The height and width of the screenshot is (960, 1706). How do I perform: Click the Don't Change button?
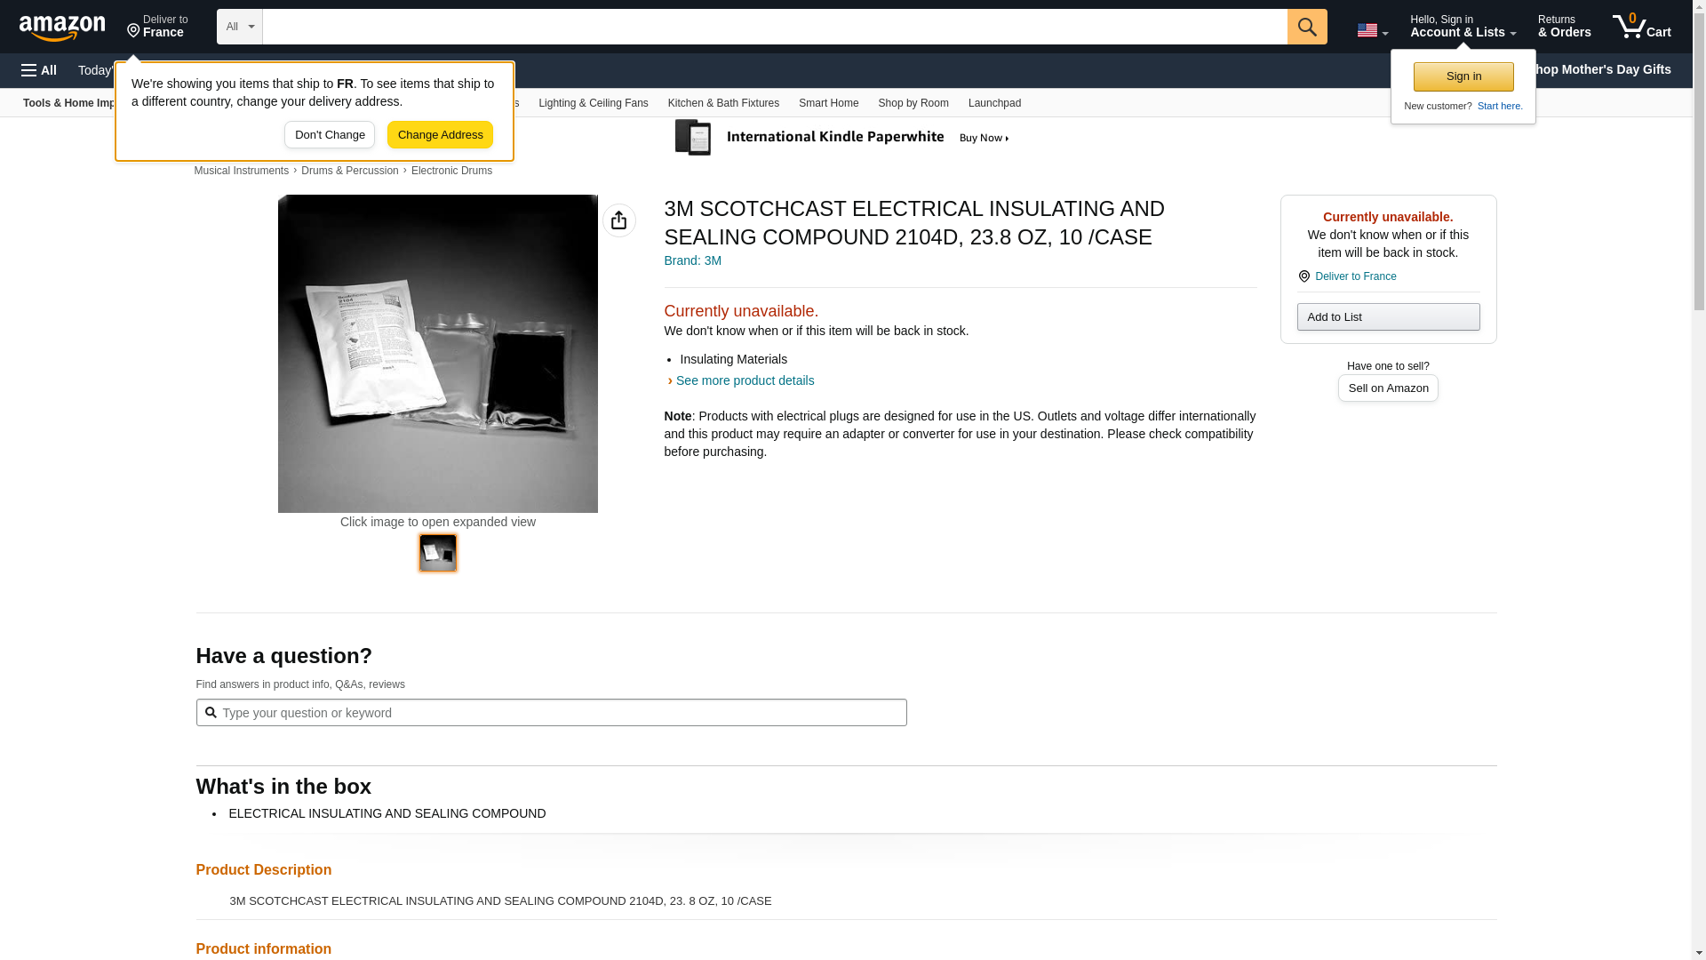(x=329, y=135)
